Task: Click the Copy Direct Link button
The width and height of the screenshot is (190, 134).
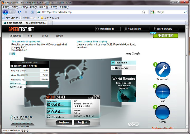Action: pos(82,123)
